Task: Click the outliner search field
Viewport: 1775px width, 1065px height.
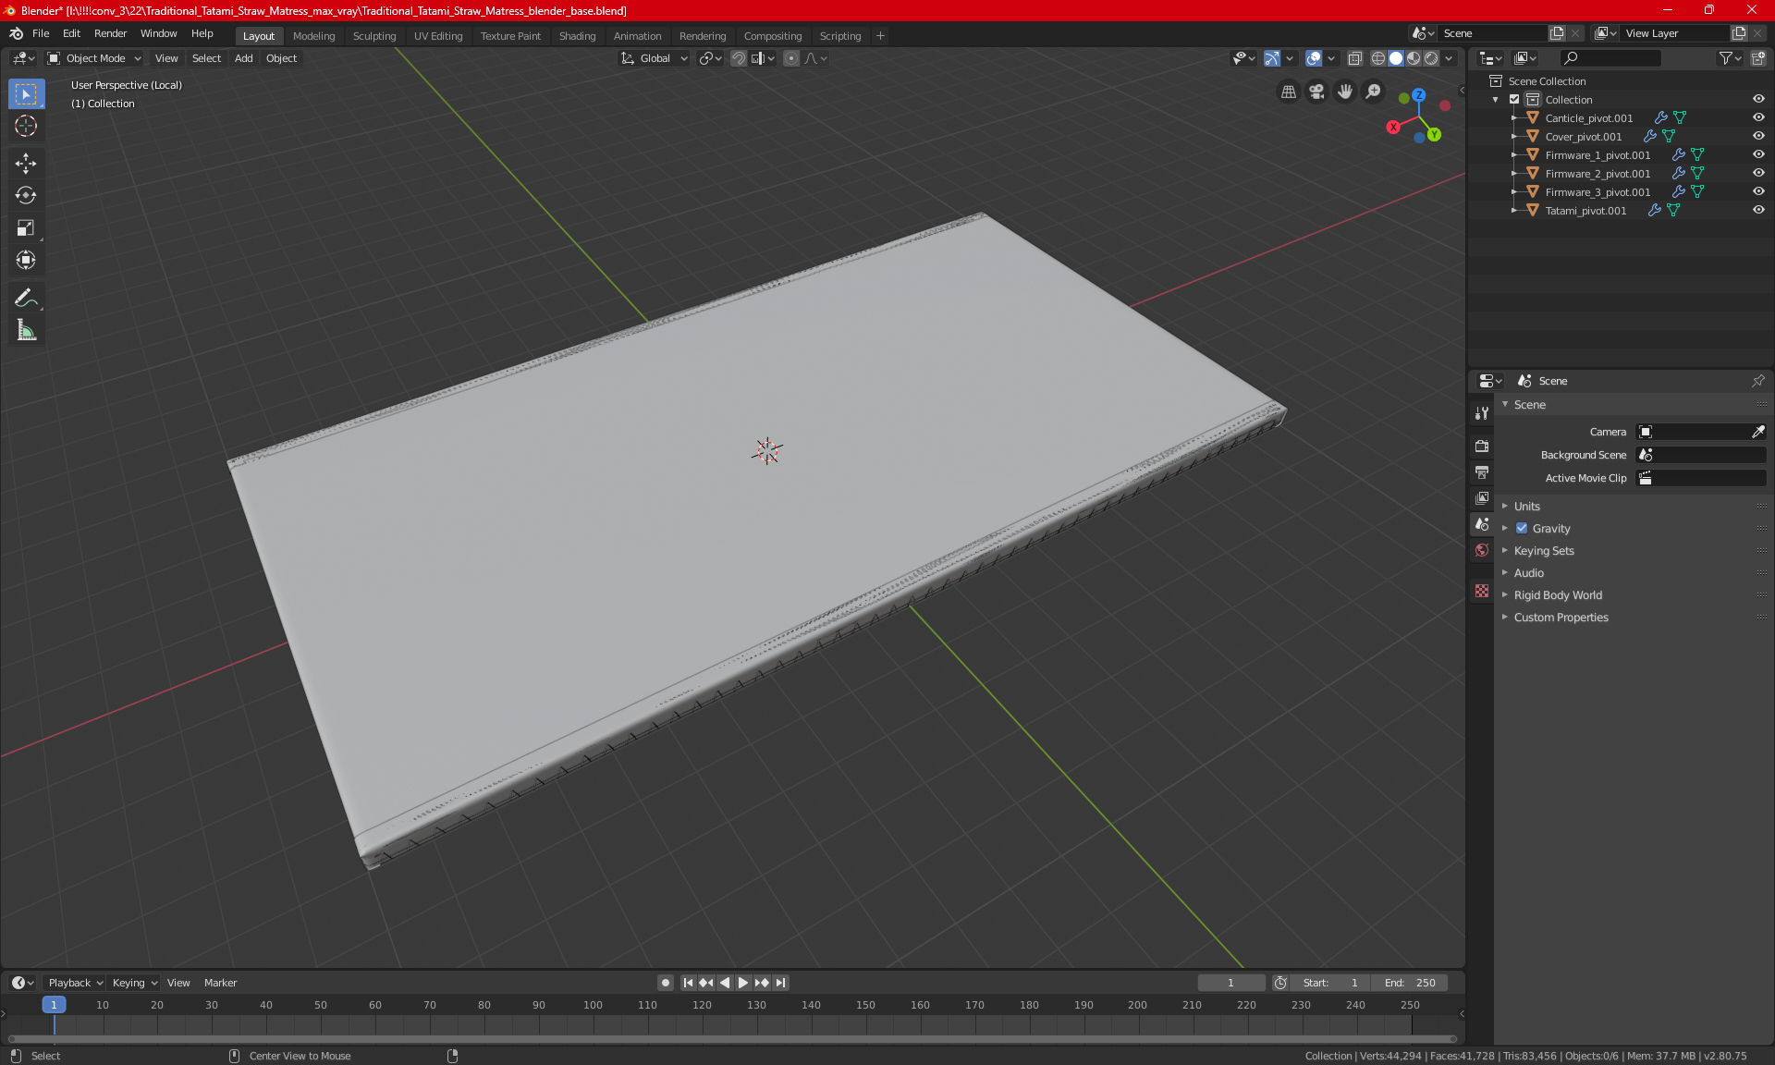Action: point(1610,58)
